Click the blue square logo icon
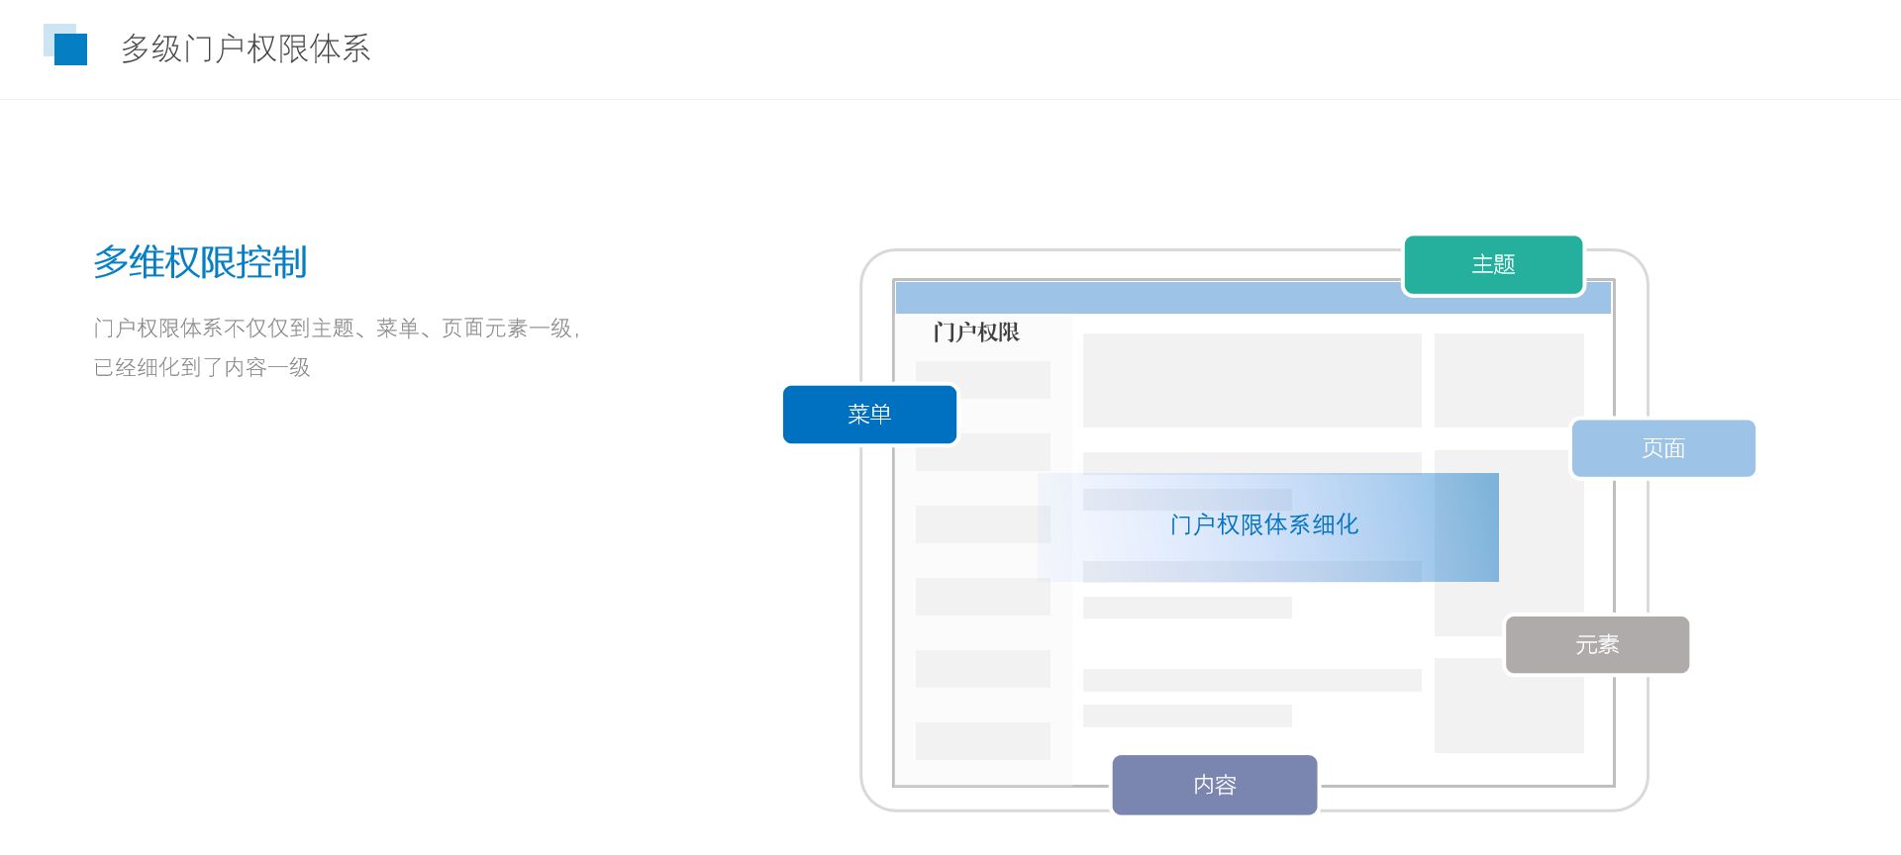 (67, 47)
